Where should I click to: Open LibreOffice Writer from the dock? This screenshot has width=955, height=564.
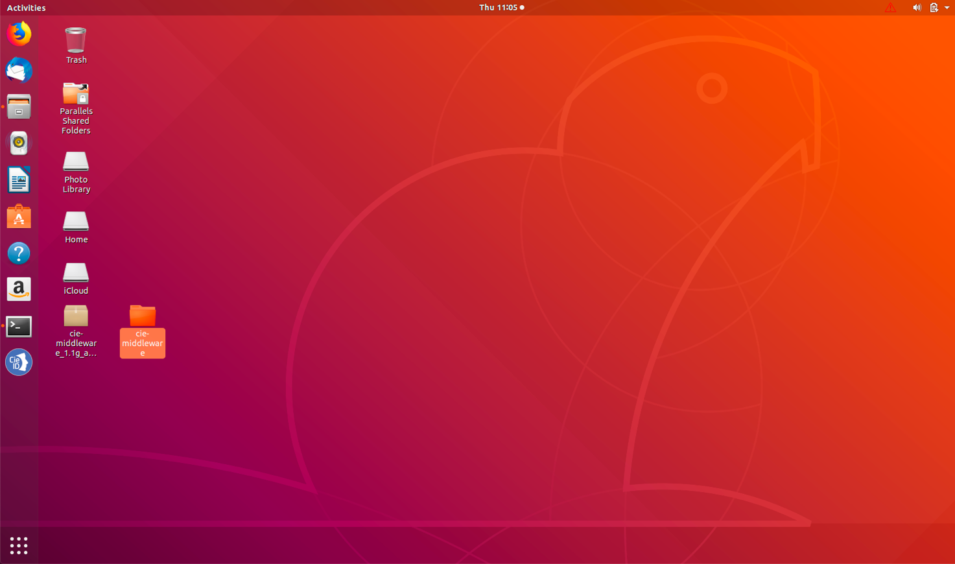point(19,180)
